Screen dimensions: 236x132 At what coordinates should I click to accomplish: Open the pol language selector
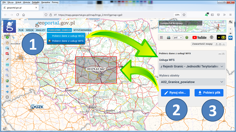(x=178, y=37)
